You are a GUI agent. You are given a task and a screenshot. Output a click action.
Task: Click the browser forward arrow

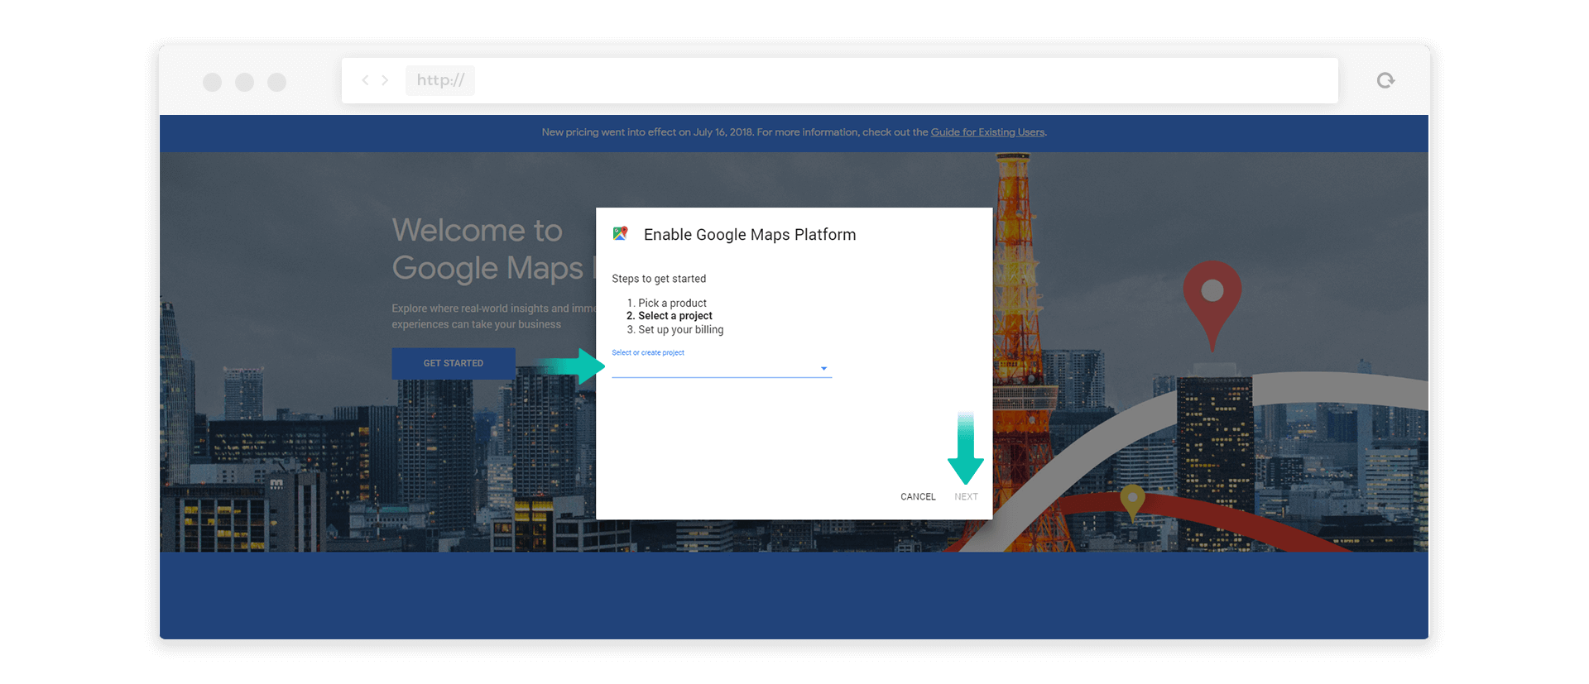point(385,80)
